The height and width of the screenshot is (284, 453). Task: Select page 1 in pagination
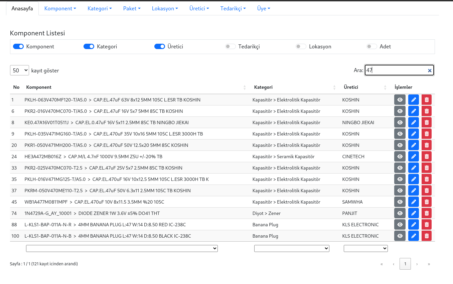coord(405,264)
